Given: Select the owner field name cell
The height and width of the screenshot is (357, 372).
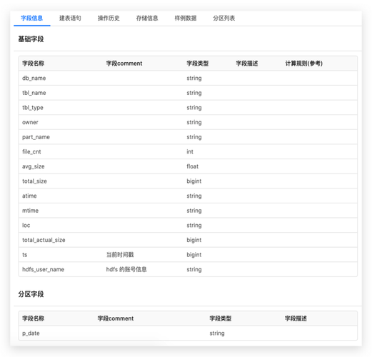Looking at the screenshot, I should point(30,122).
